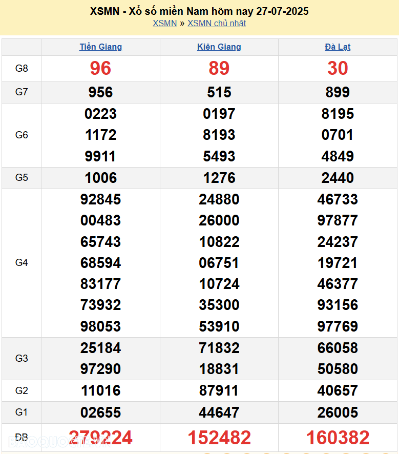Viewport: 399px width, 454px height.
Task: Click Tiền Giang G5 number 1006
Action: [100, 178]
